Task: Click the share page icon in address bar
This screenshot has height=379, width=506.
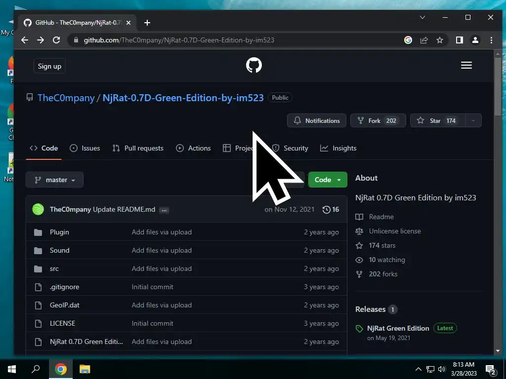Action: (x=424, y=40)
